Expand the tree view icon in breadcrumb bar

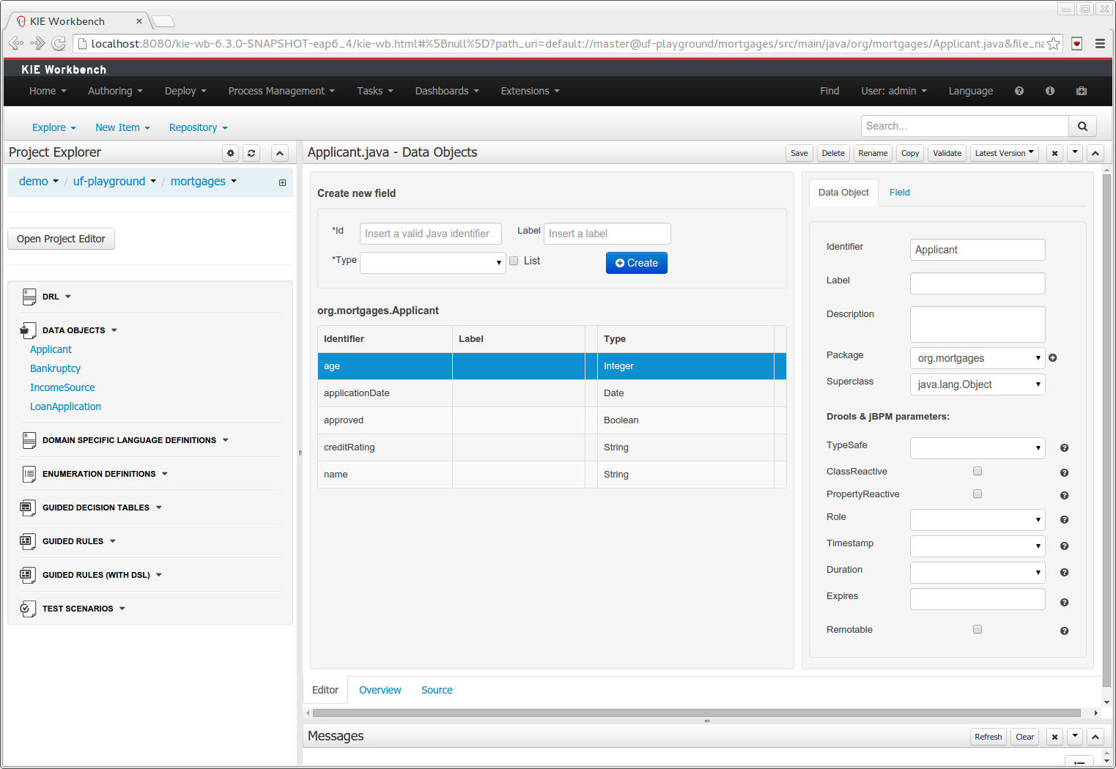point(282,182)
